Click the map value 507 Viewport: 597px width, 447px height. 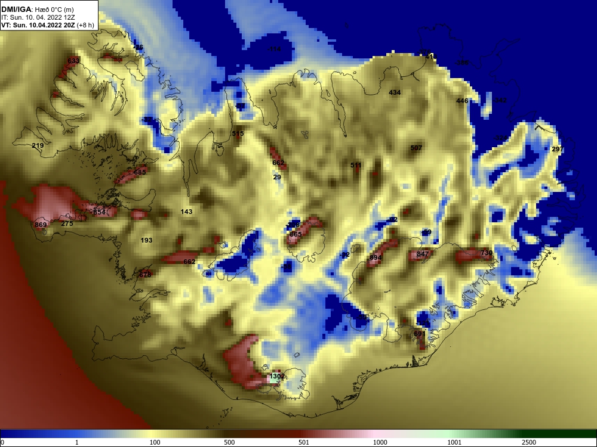[x=416, y=148]
